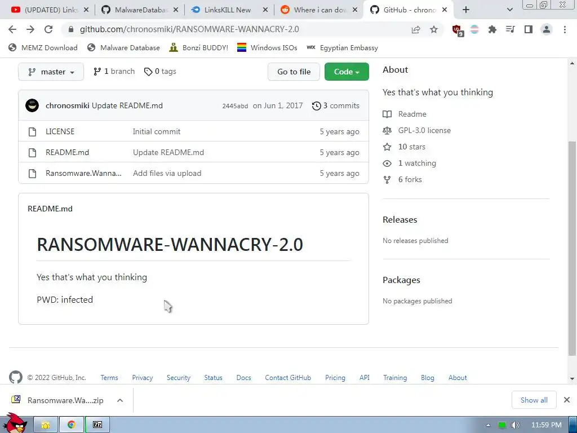Open the Bonzi BUDDY! bookmark

coord(199,47)
